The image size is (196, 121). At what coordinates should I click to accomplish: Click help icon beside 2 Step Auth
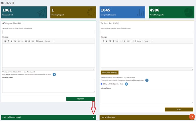[126, 84]
